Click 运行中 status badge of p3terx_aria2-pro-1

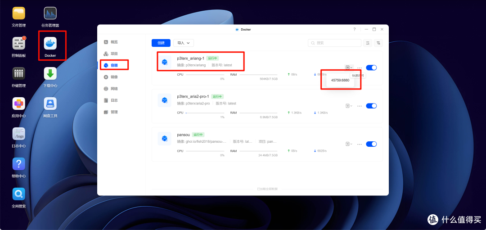pos(217,97)
